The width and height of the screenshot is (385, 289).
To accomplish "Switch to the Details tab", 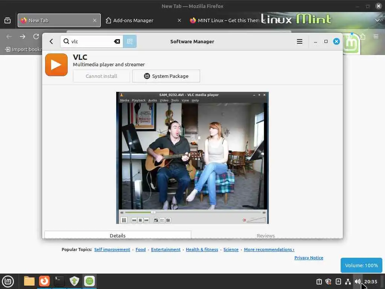I will (x=118, y=235).
